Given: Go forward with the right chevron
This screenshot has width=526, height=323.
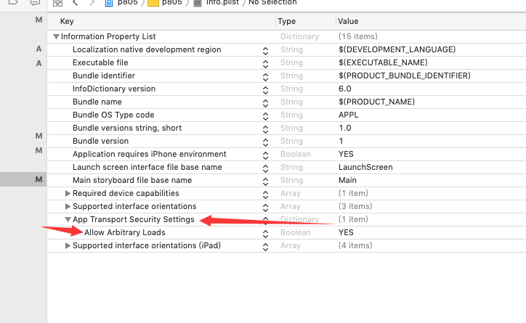Looking at the screenshot, I should pyautogui.click(x=92, y=3).
